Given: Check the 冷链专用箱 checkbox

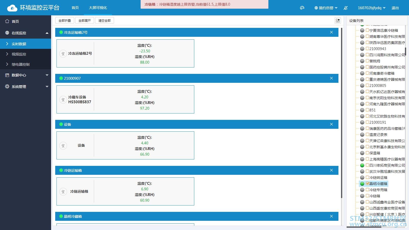Looking at the screenshot, I should coord(367,190).
